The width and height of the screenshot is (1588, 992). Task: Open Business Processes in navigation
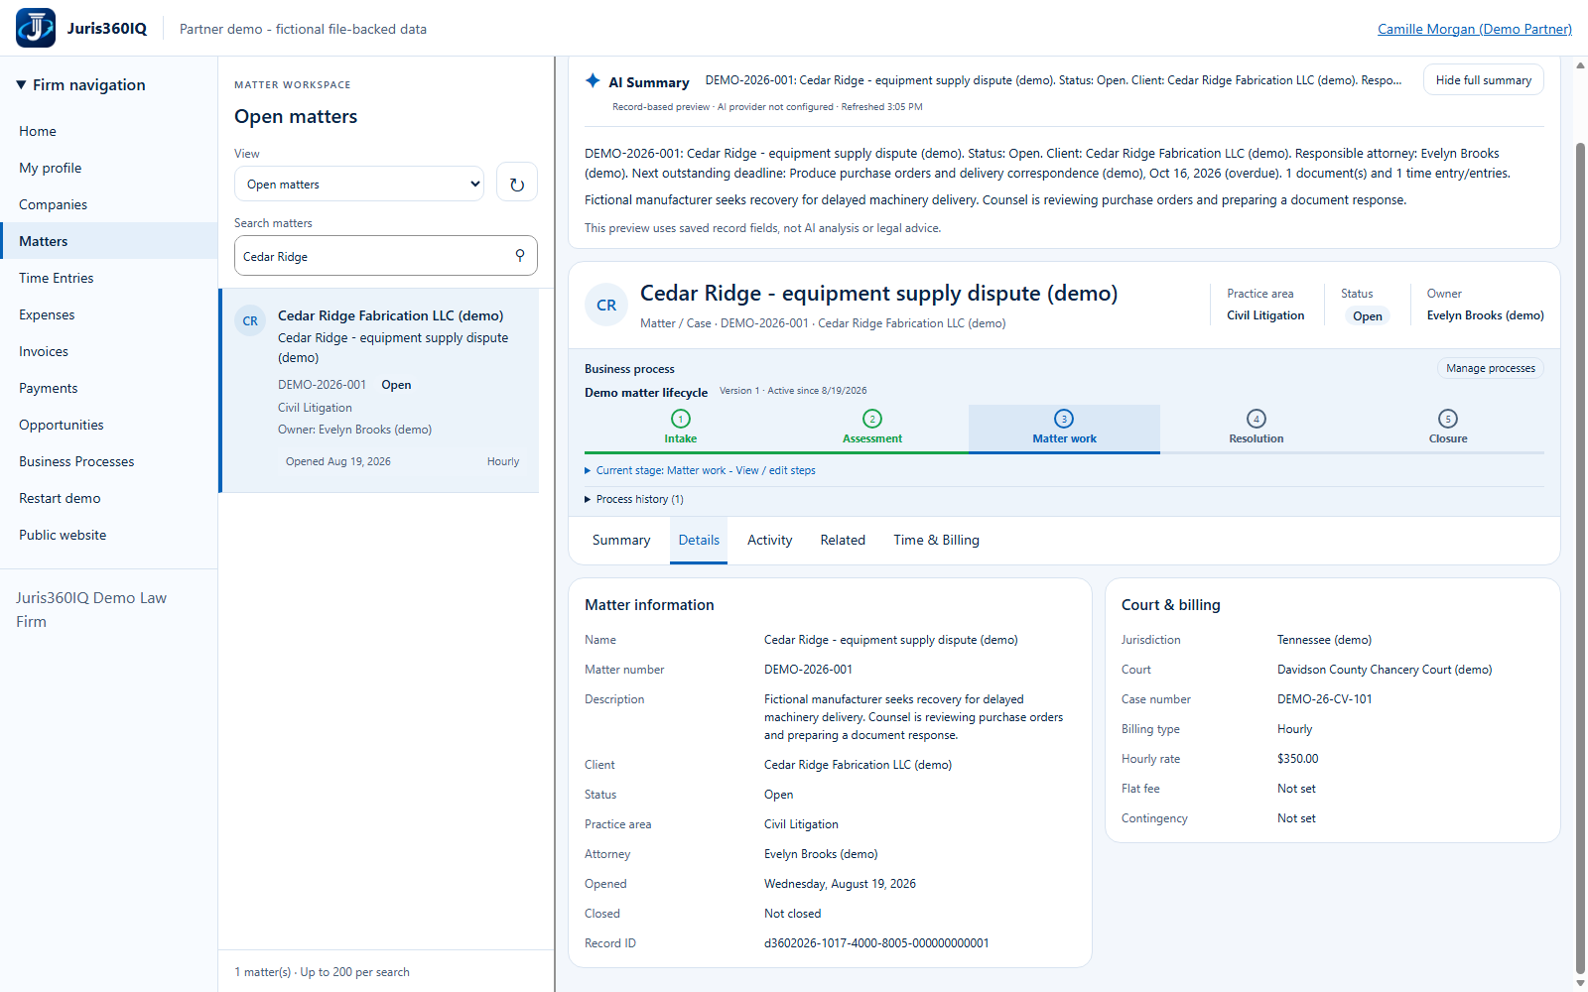tap(109, 461)
